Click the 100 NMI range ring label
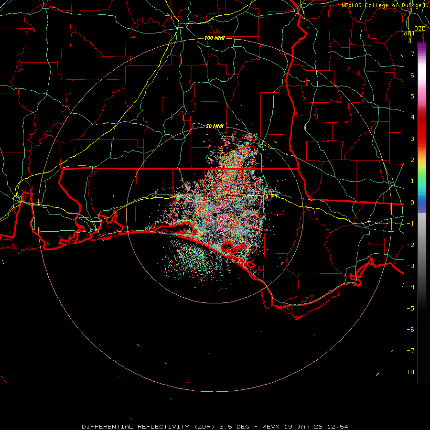The image size is (430, 430). [x=215, y=38]
